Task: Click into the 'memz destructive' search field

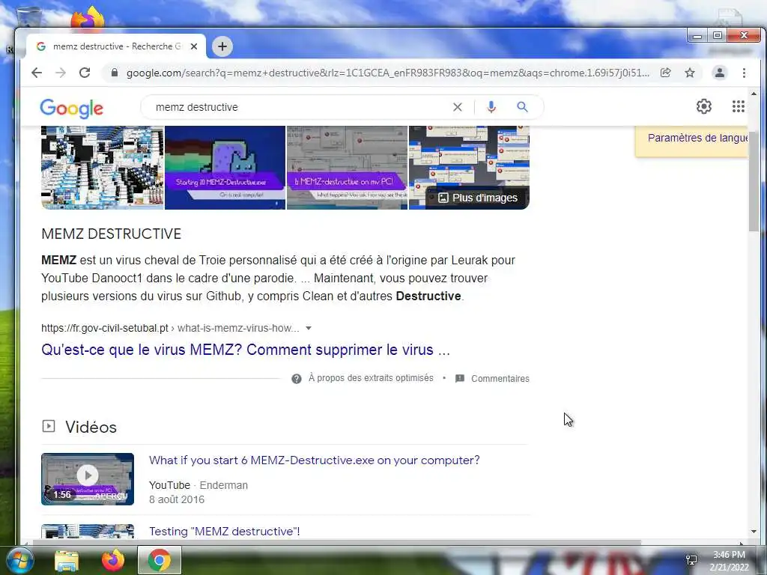Action: (294, 107)
